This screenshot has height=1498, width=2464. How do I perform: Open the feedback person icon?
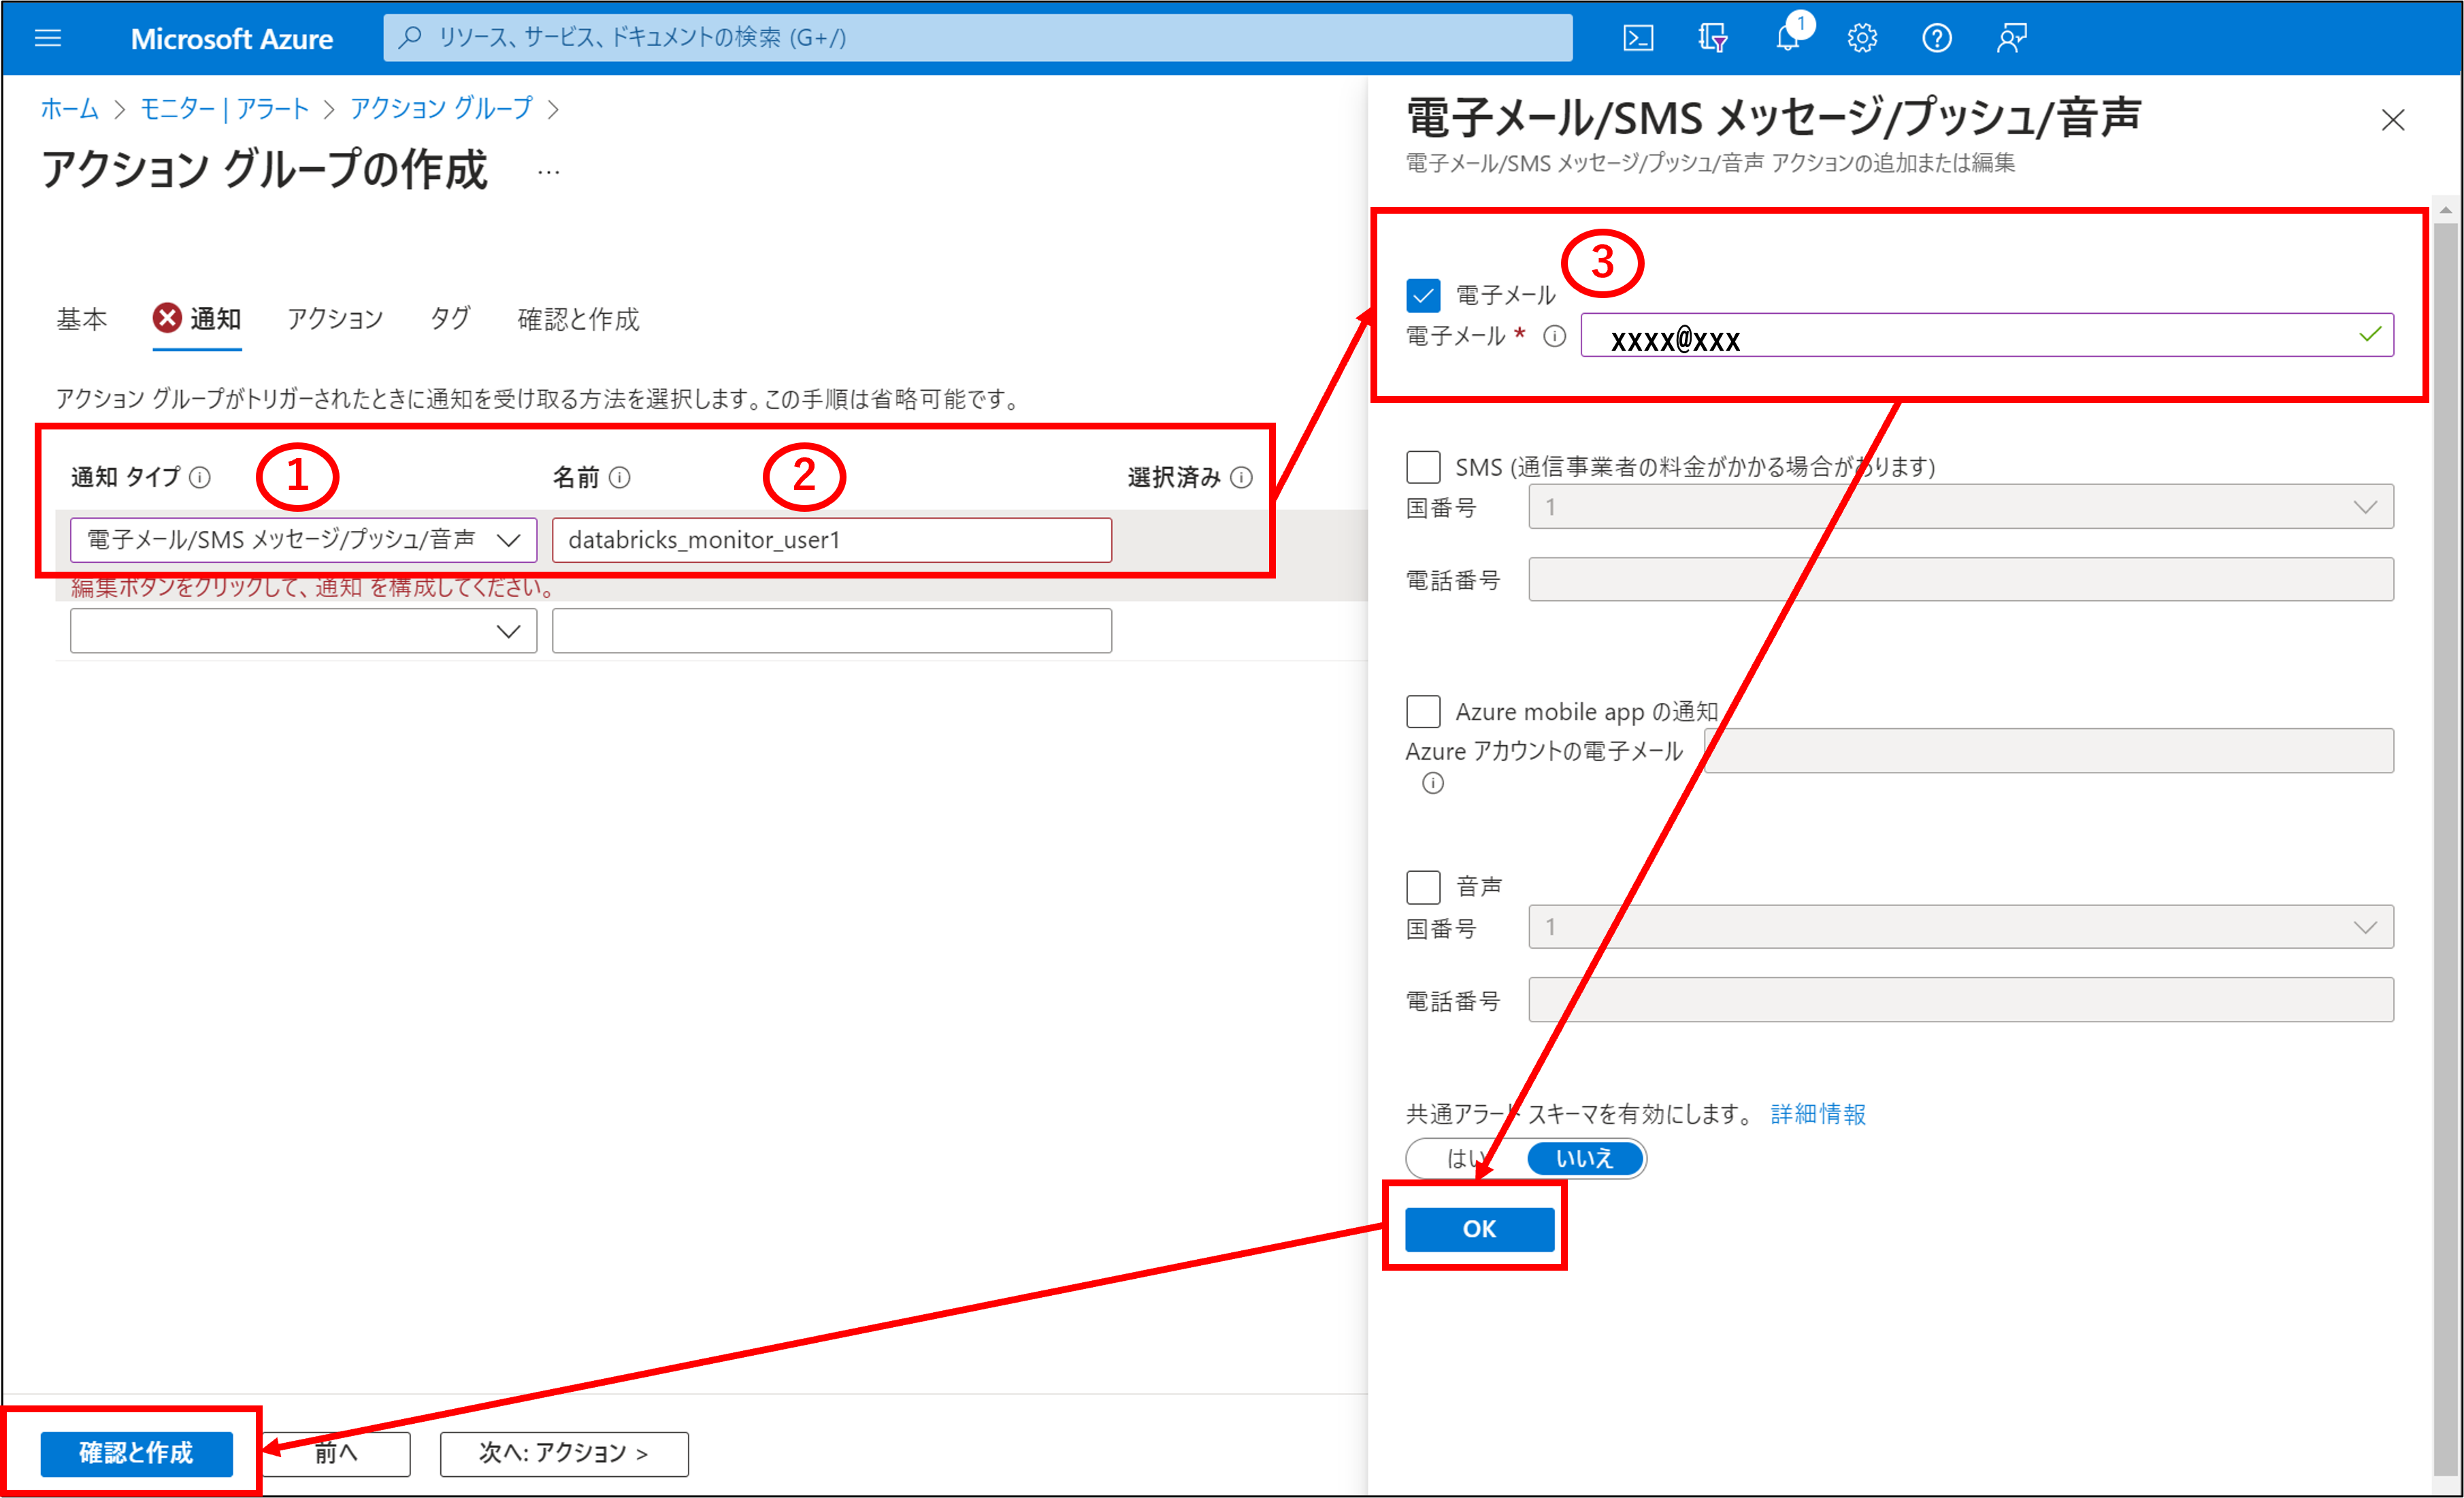click(2011, 38)
